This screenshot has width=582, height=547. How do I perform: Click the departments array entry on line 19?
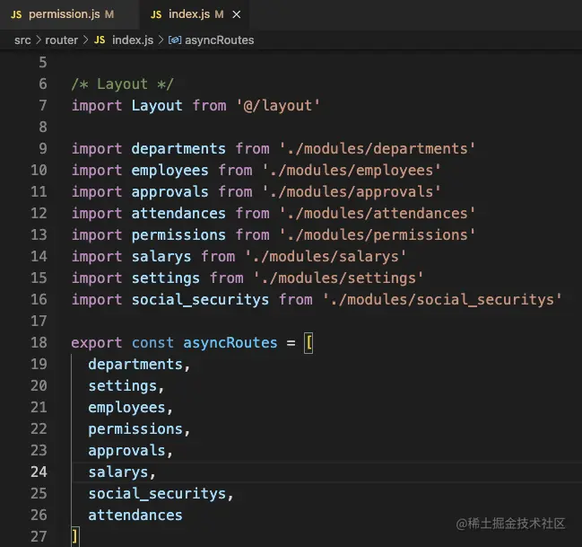pyautogui.click(x=135, y=365)
